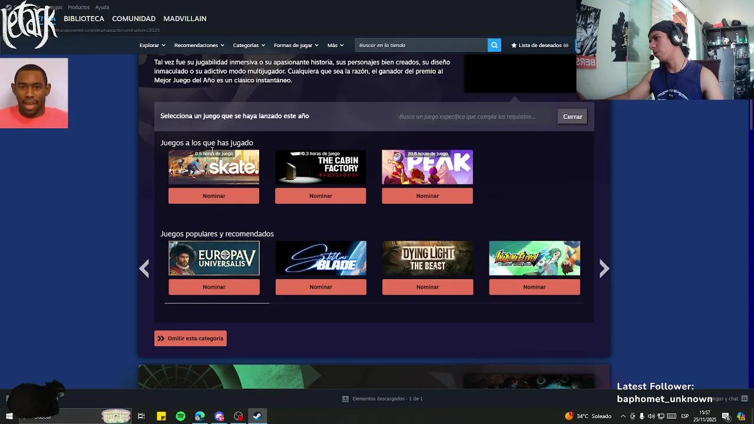Show next popular games with right arrow
The height and width of the screenshot is (424, 754).
(x=604, y=269)
